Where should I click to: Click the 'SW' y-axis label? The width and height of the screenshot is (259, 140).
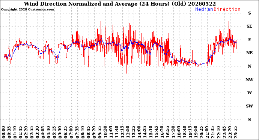coord(249,106)
